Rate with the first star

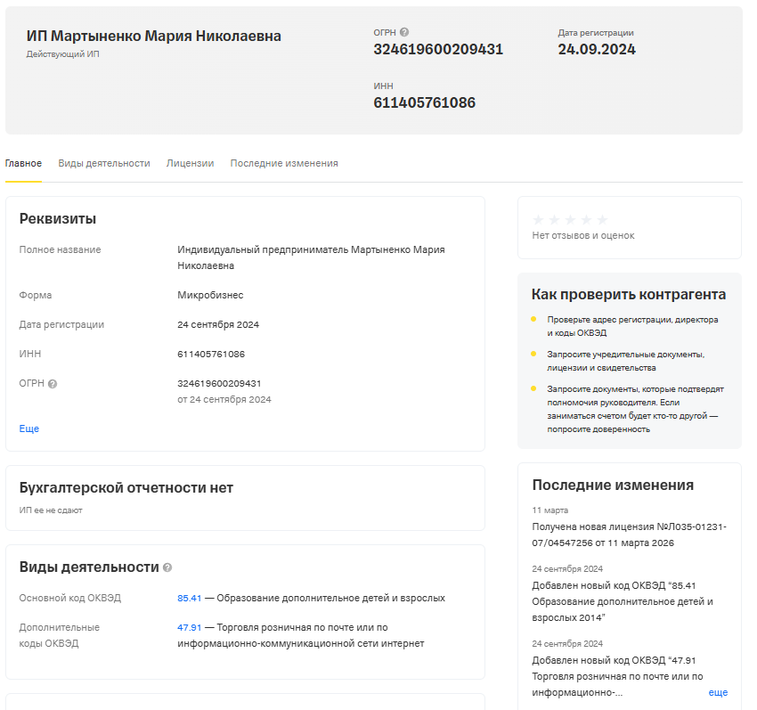(538, 219)
